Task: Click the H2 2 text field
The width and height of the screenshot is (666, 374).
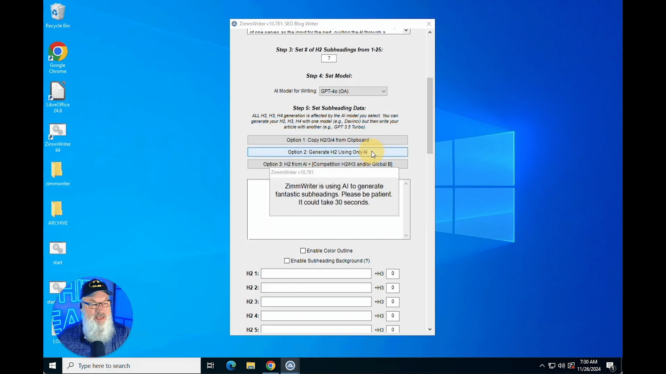Action: [316, 288]
